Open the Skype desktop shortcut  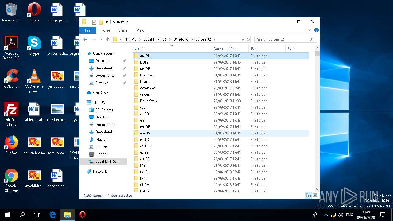pos(34,46)
